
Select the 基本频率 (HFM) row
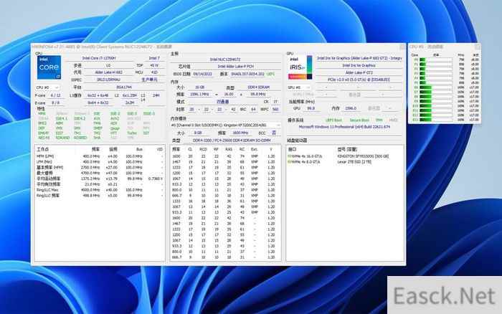(100, 168)
